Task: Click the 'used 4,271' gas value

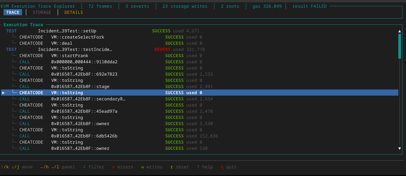Action: pos(186,31)
